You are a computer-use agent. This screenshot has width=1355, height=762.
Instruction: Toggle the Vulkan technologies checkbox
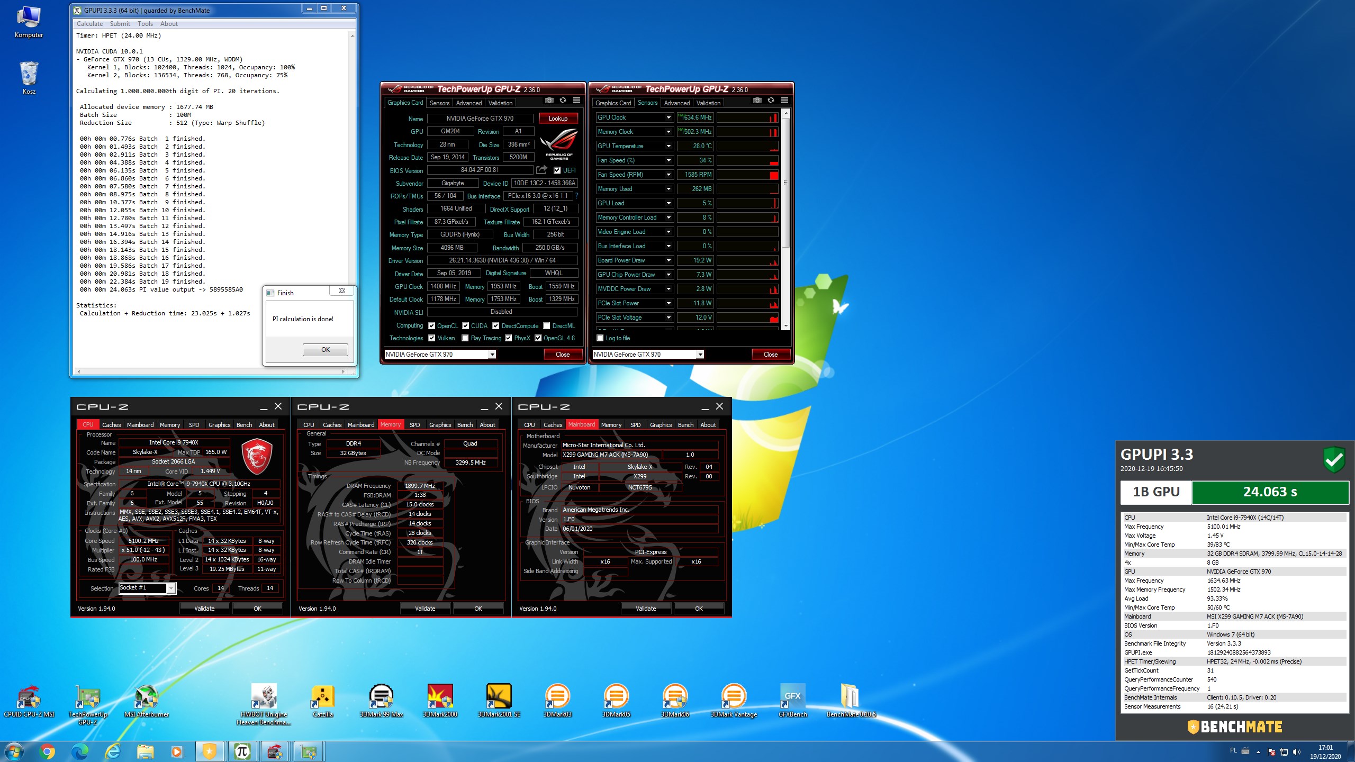point(432,338)
